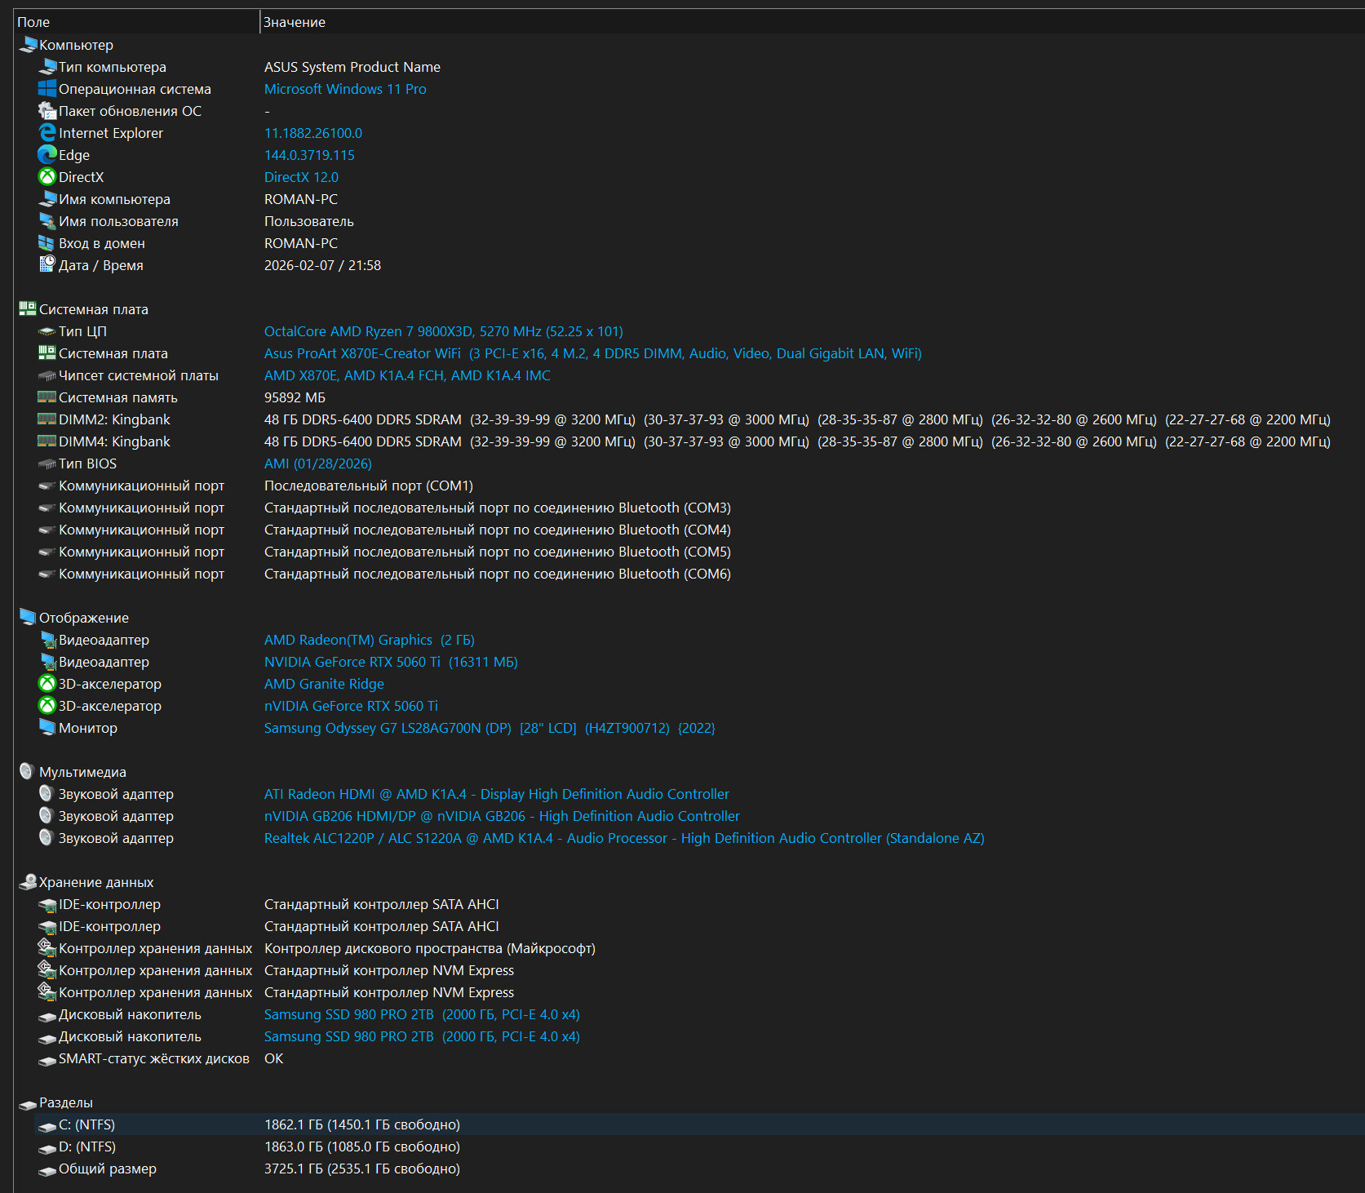Select the Системная плата section header
The image size is (1365, 1193).
pyautogui.click(x=93, y=309)
